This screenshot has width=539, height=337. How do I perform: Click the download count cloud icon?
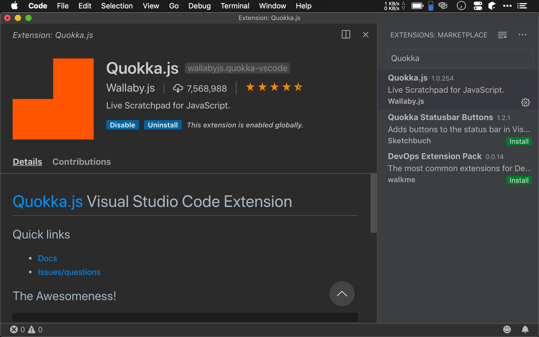(x=178, y=88)
